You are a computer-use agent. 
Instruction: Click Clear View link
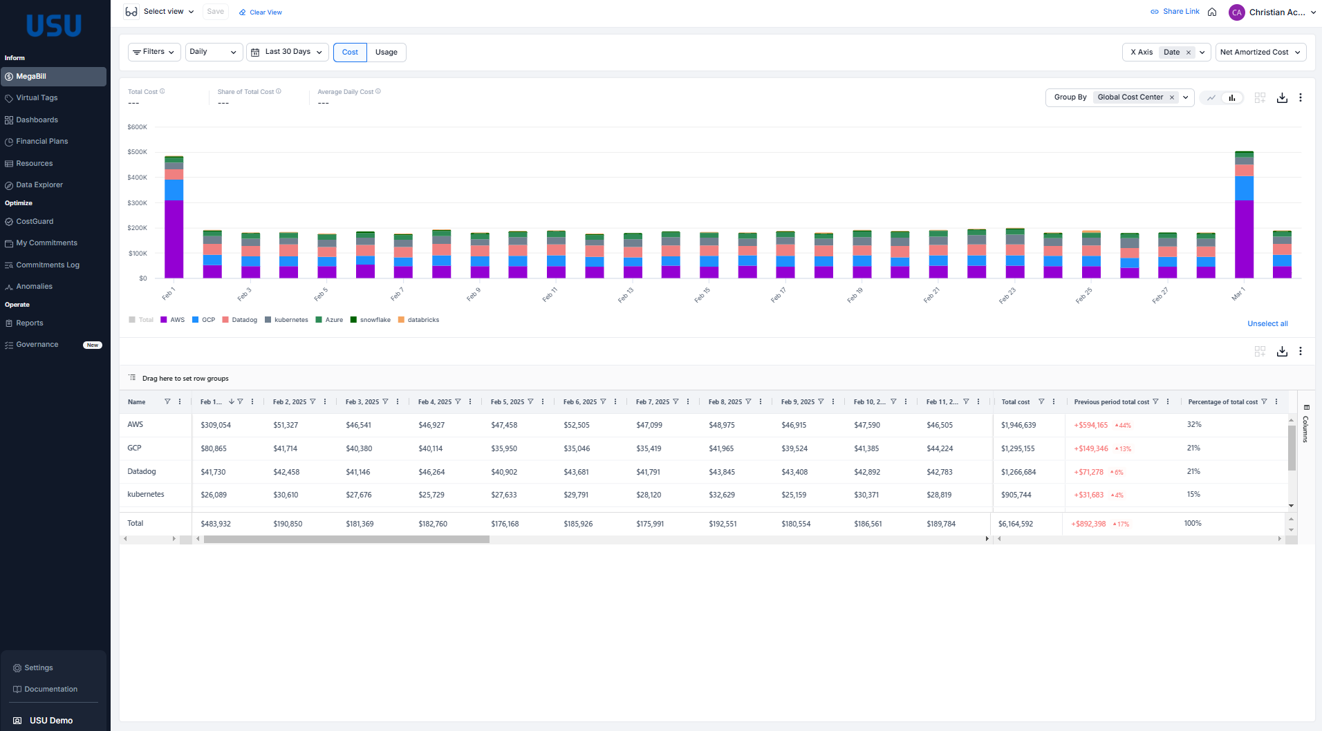tap(261, 12)
